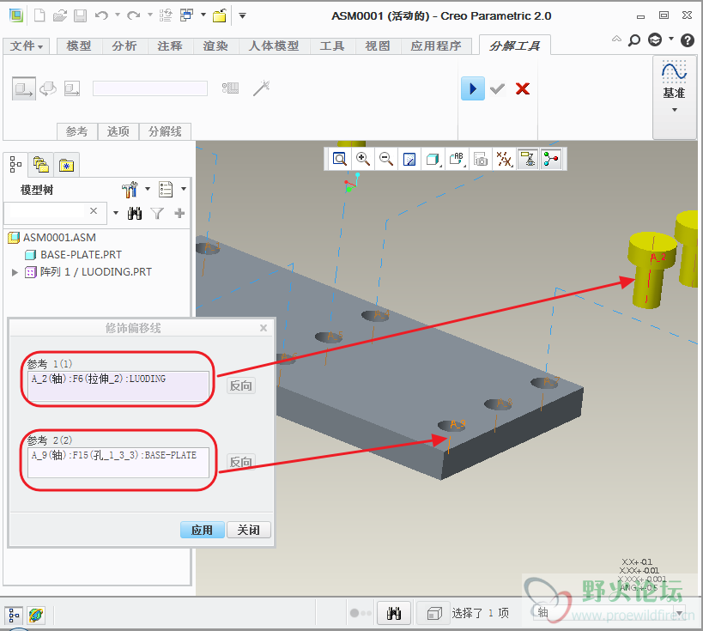
Task: Click the tree filter funnel icon
Action: (157, 213)
